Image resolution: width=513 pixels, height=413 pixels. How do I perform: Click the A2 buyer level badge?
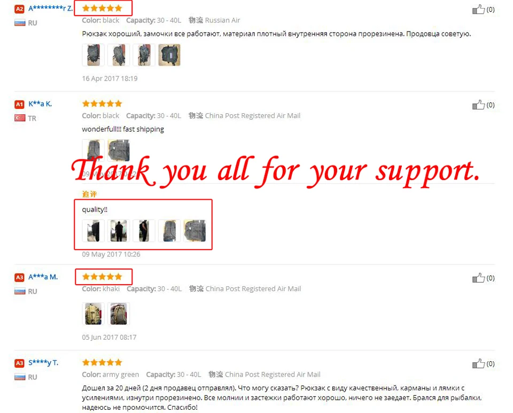pos(19,9)
